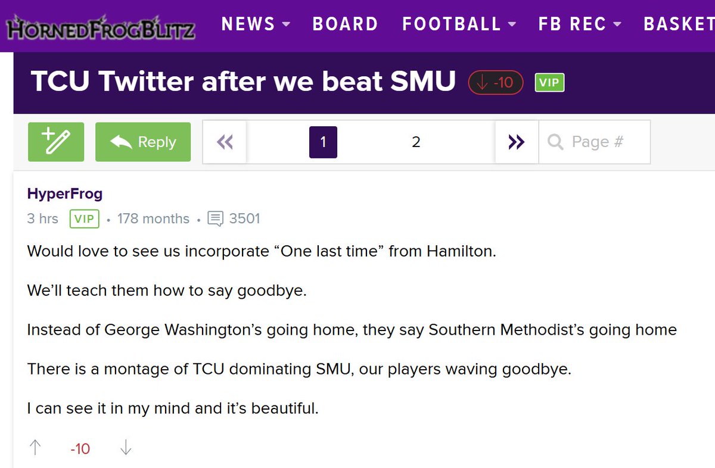The width and height of the screenshot is (715, 468).
Task: Downvote HyperFrog's post
Action: (x=125, y=448)
